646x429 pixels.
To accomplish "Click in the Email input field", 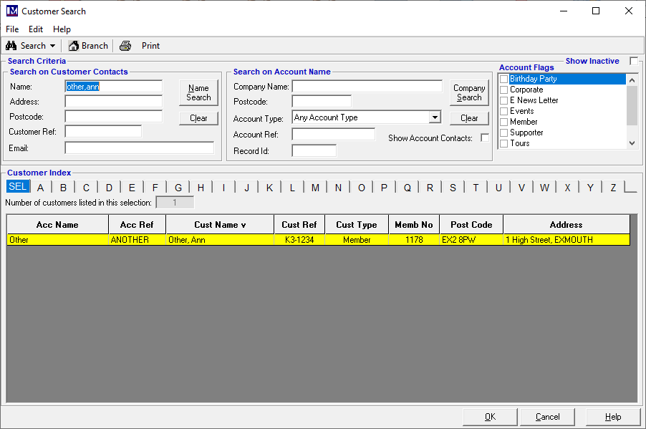I will click(139, 148).
